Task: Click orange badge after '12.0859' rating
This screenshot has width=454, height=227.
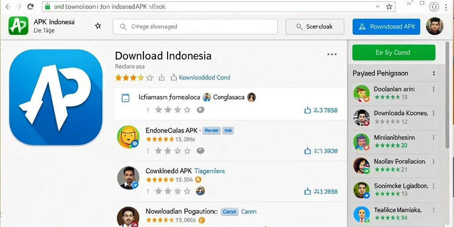Action: [x=202, y=220]
